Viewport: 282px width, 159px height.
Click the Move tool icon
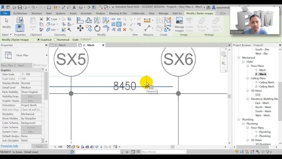tap(80, 28)
